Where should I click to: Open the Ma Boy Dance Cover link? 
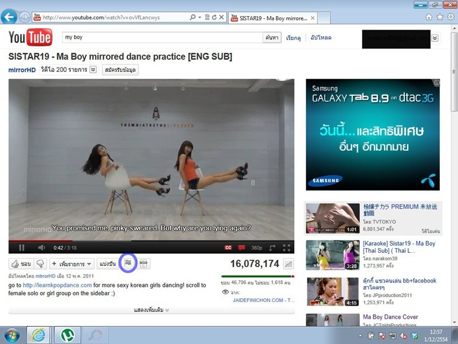390,317
